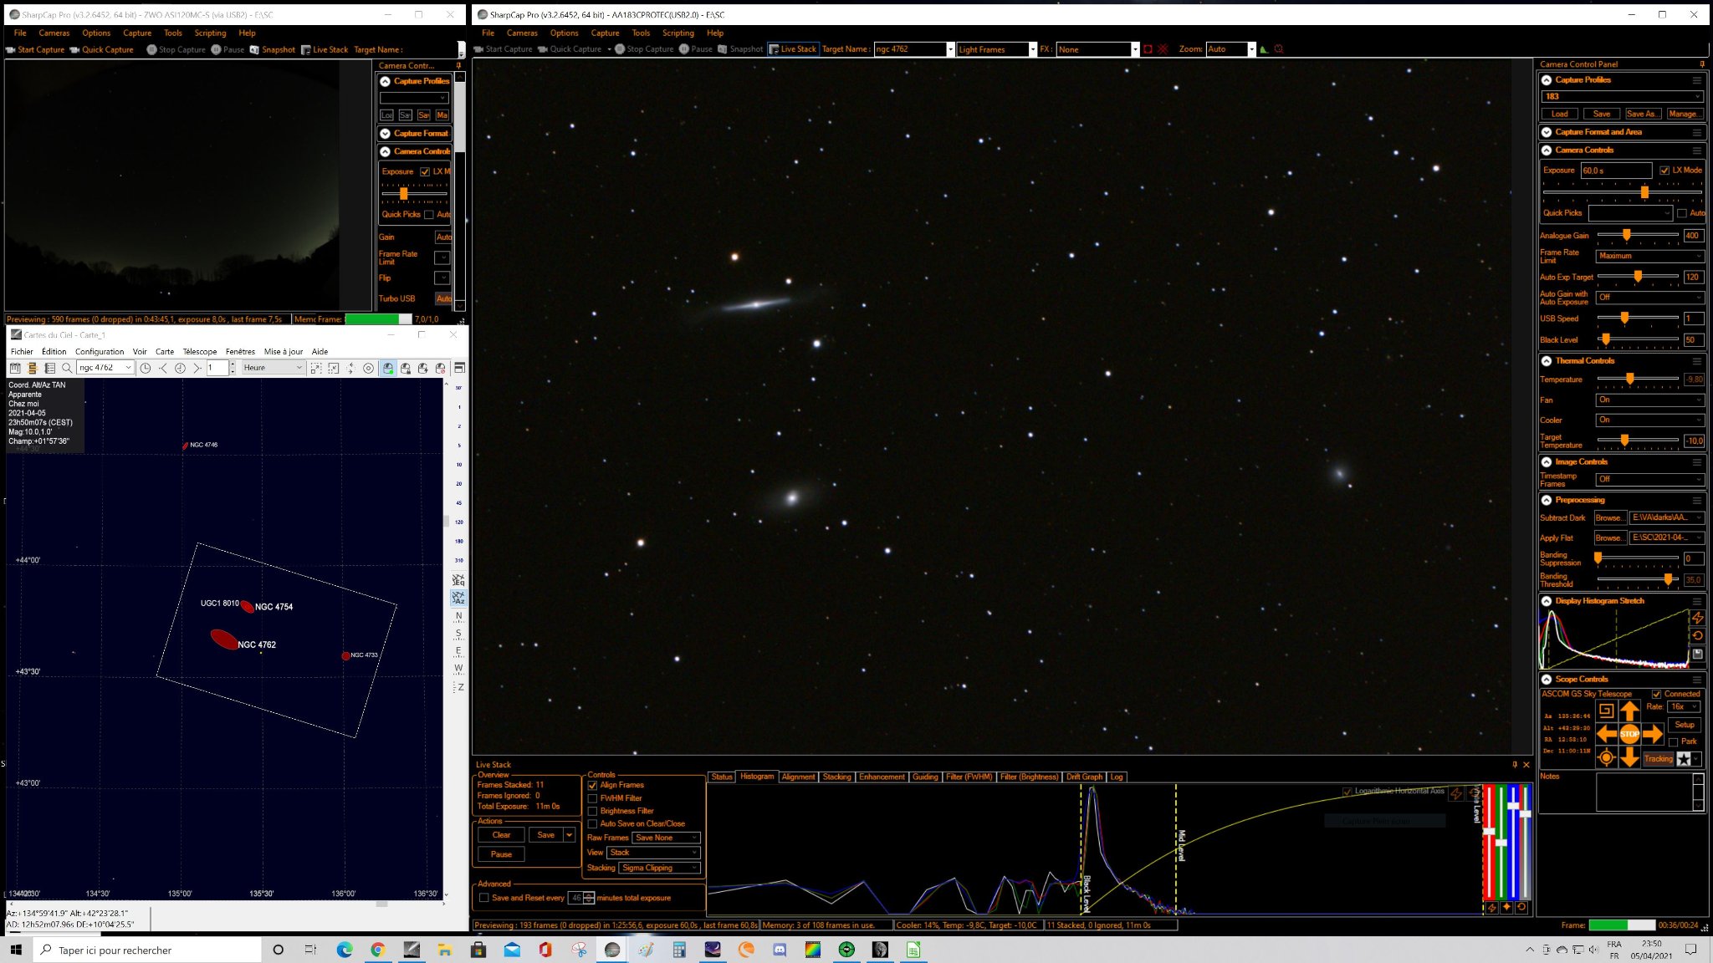The image size is (1713, 963).
Task: Click the Tracking button
Action: (1659, 759)
